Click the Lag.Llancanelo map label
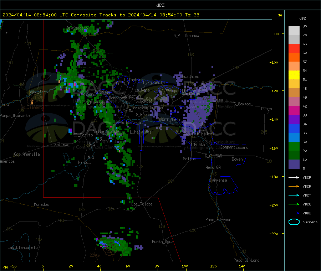This screenshot has height=271, width=321. pos(22,247)
